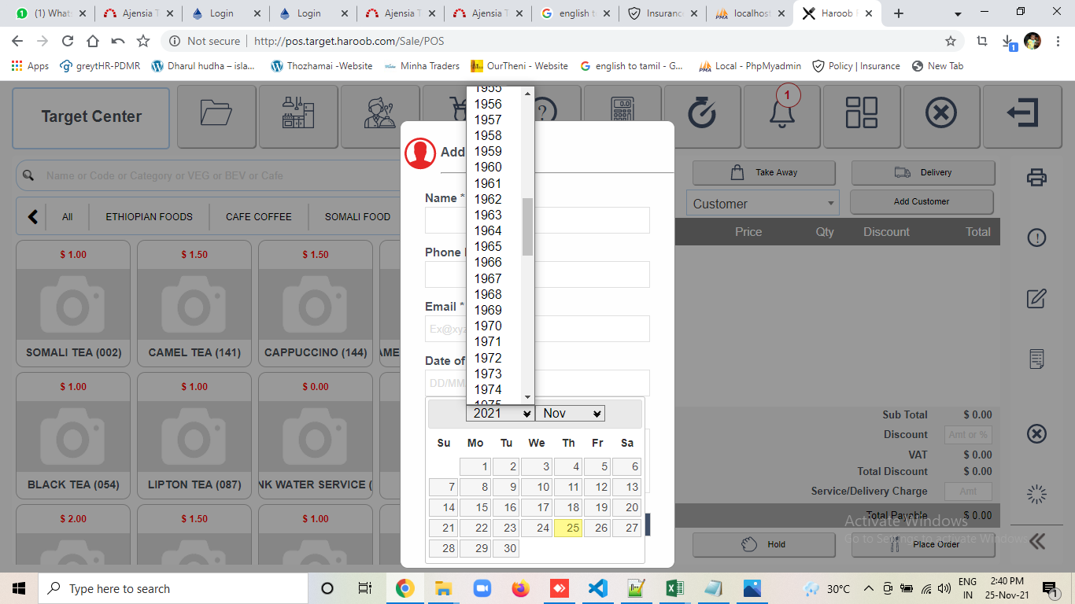Open the Nov month dropdown in calendar
This screenshot has width=1075, height=604.
tap(570, 413)
